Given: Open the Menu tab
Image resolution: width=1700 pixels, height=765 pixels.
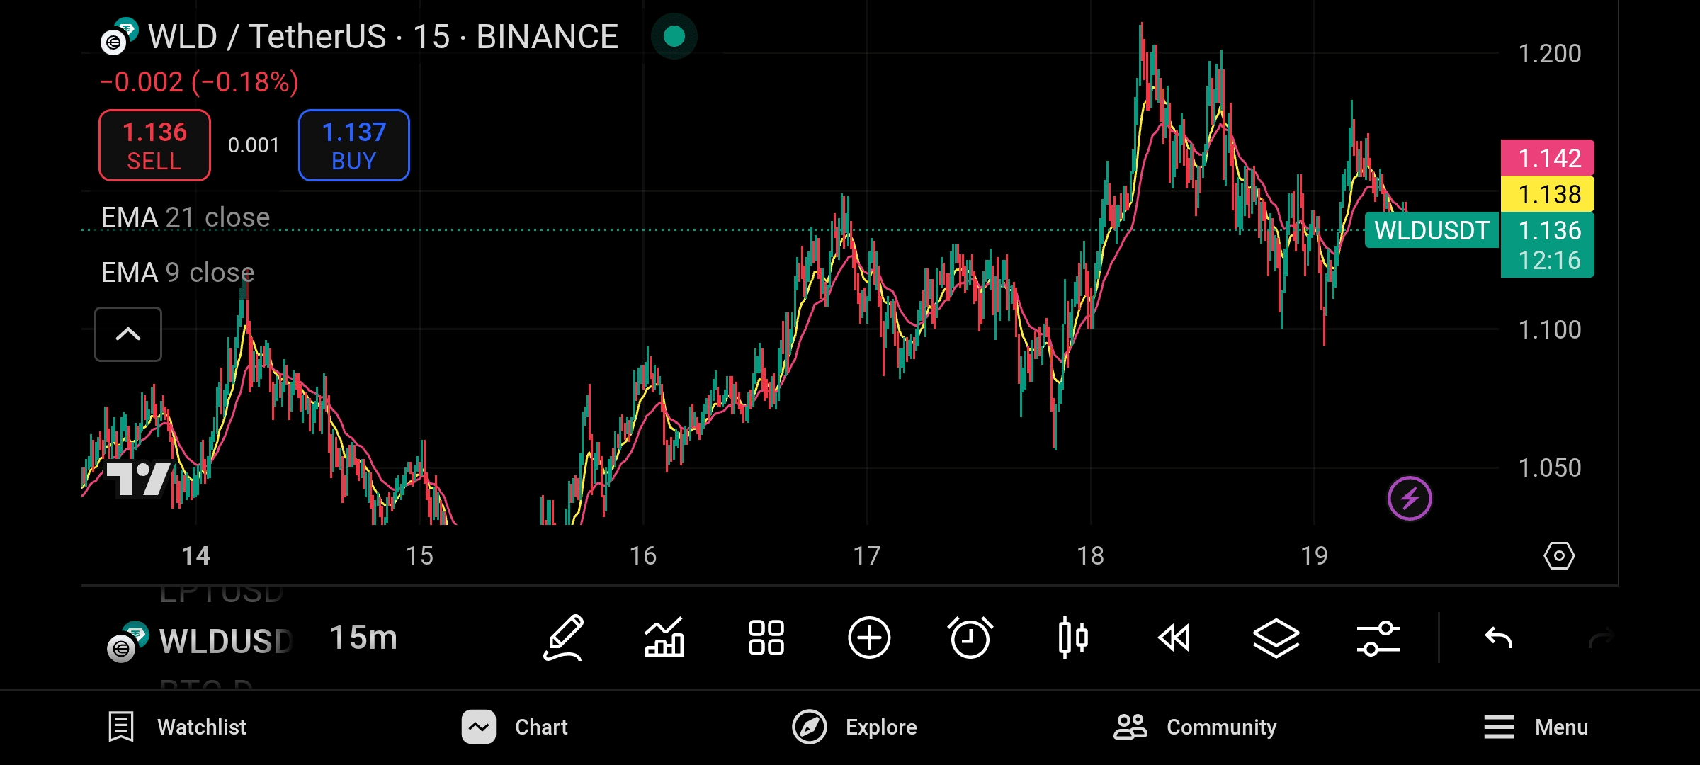Looking at the screenshot, I should [x=1536, y=727].
